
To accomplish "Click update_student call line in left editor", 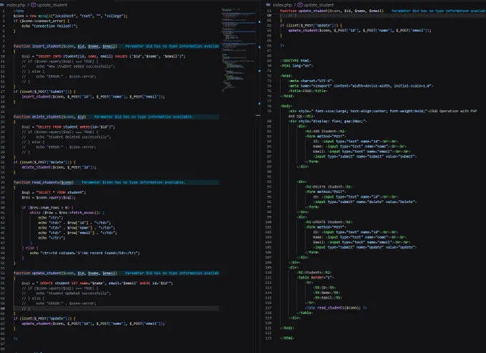I will point(93,324).
